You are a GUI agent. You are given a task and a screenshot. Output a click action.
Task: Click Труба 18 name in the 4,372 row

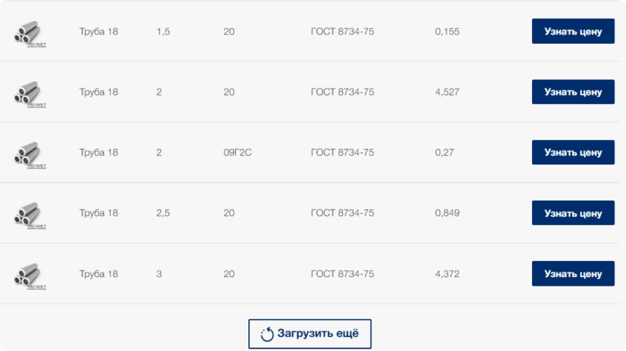[x=99, y=274]
